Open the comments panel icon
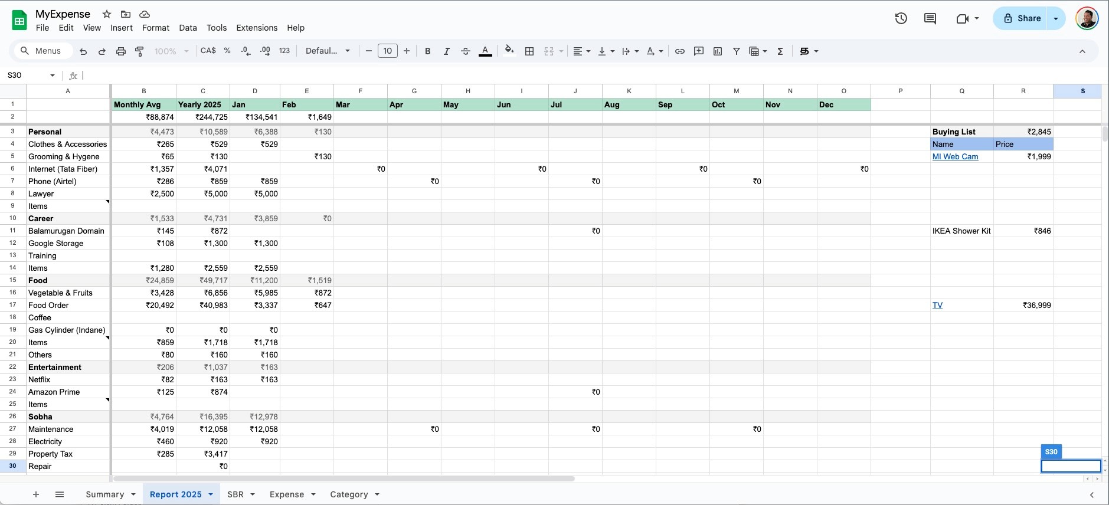 pyautogui.click(x=930, y=18)
